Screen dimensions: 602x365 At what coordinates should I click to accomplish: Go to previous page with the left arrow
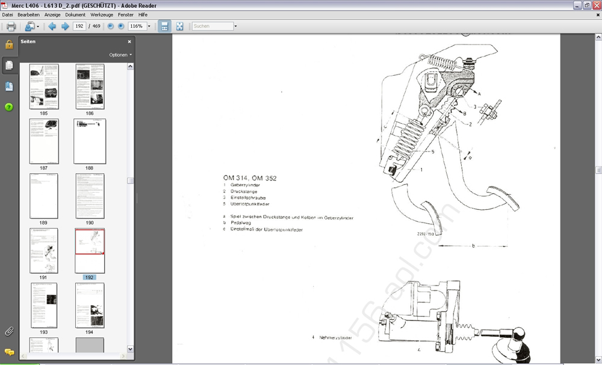[x=52, y=26]
